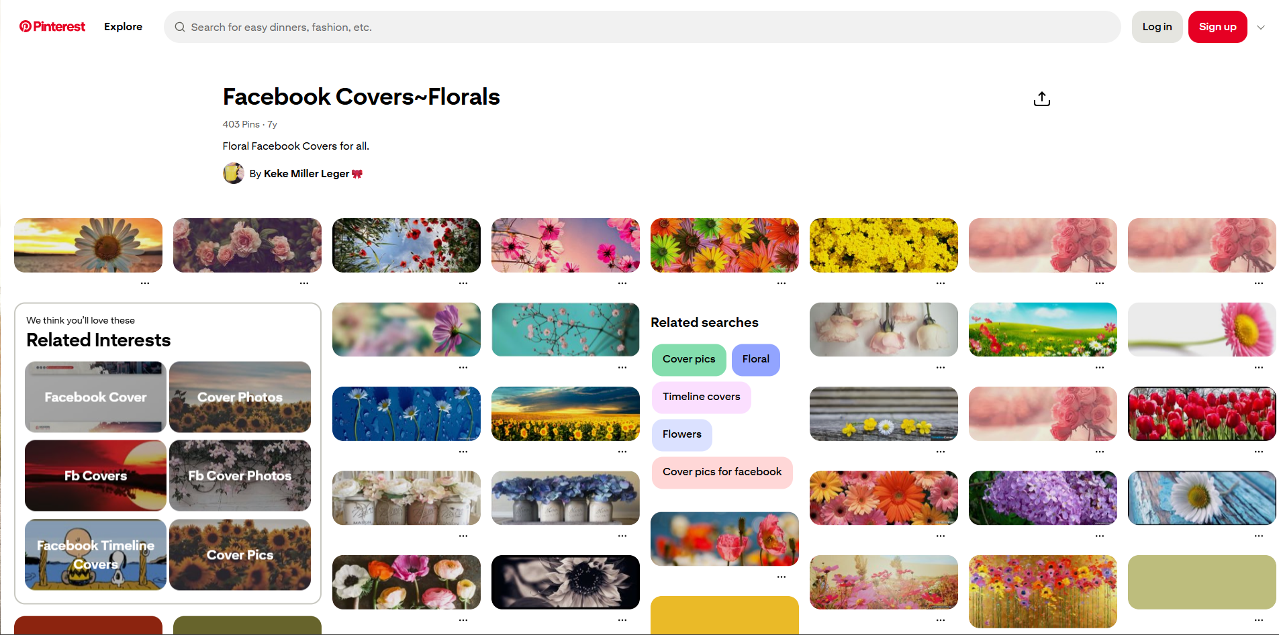The height and width of the screenshot is (635, 1279).
Task: Open the three-dot menu on the yellow flowers pin
Action: [940, 282]
